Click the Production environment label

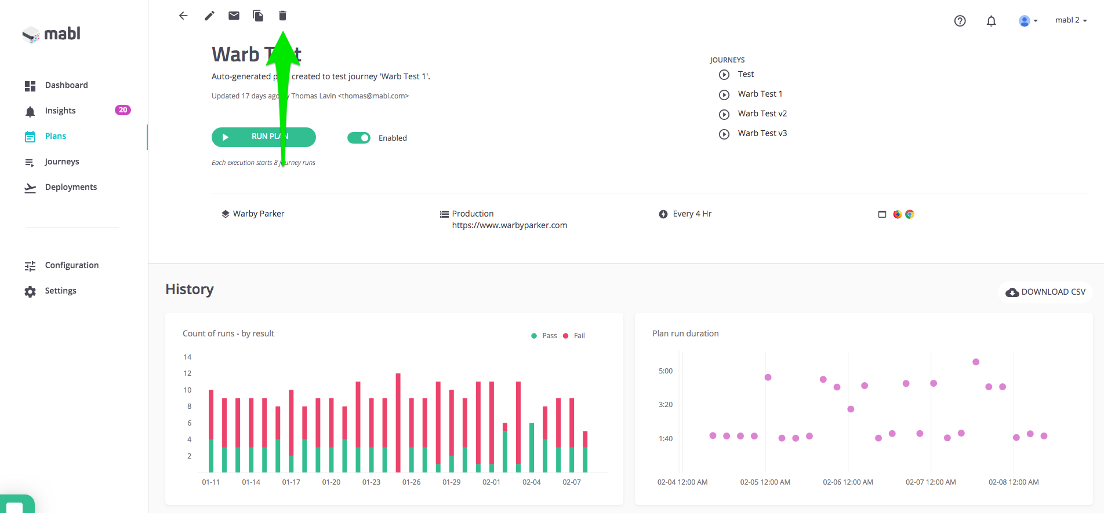pos(473,214)
